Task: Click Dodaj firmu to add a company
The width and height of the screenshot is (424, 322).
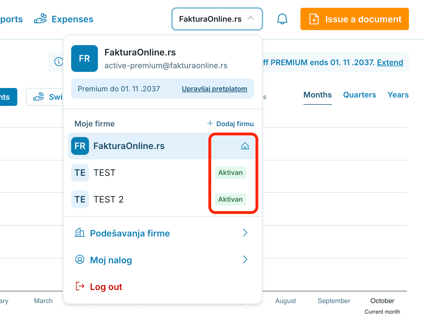Action: pos(230,124)
